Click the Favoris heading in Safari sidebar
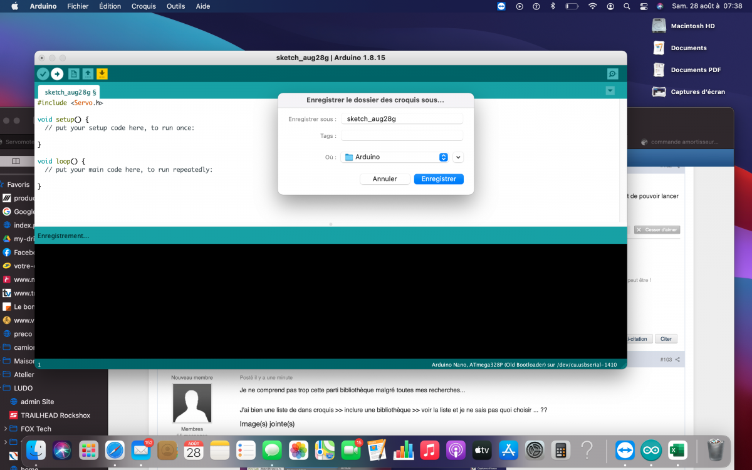This screenshot has width=752, height=470. [x=18, y=184]
